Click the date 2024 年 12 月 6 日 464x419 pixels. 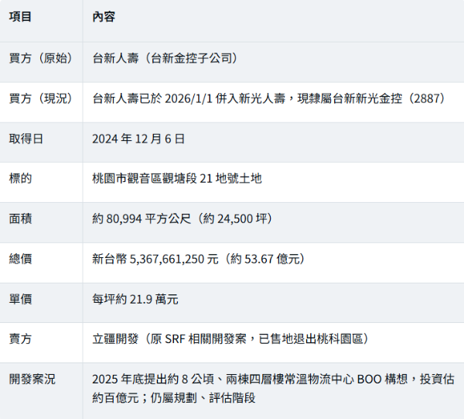(x=138, y=139)
